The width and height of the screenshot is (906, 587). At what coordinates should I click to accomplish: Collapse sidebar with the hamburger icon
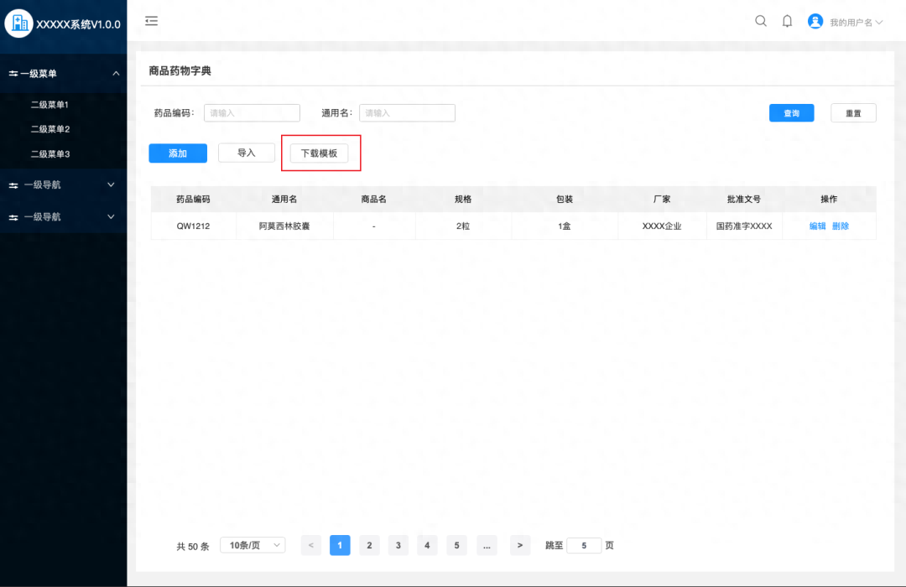pyautogui.click(x=151, y=21)
